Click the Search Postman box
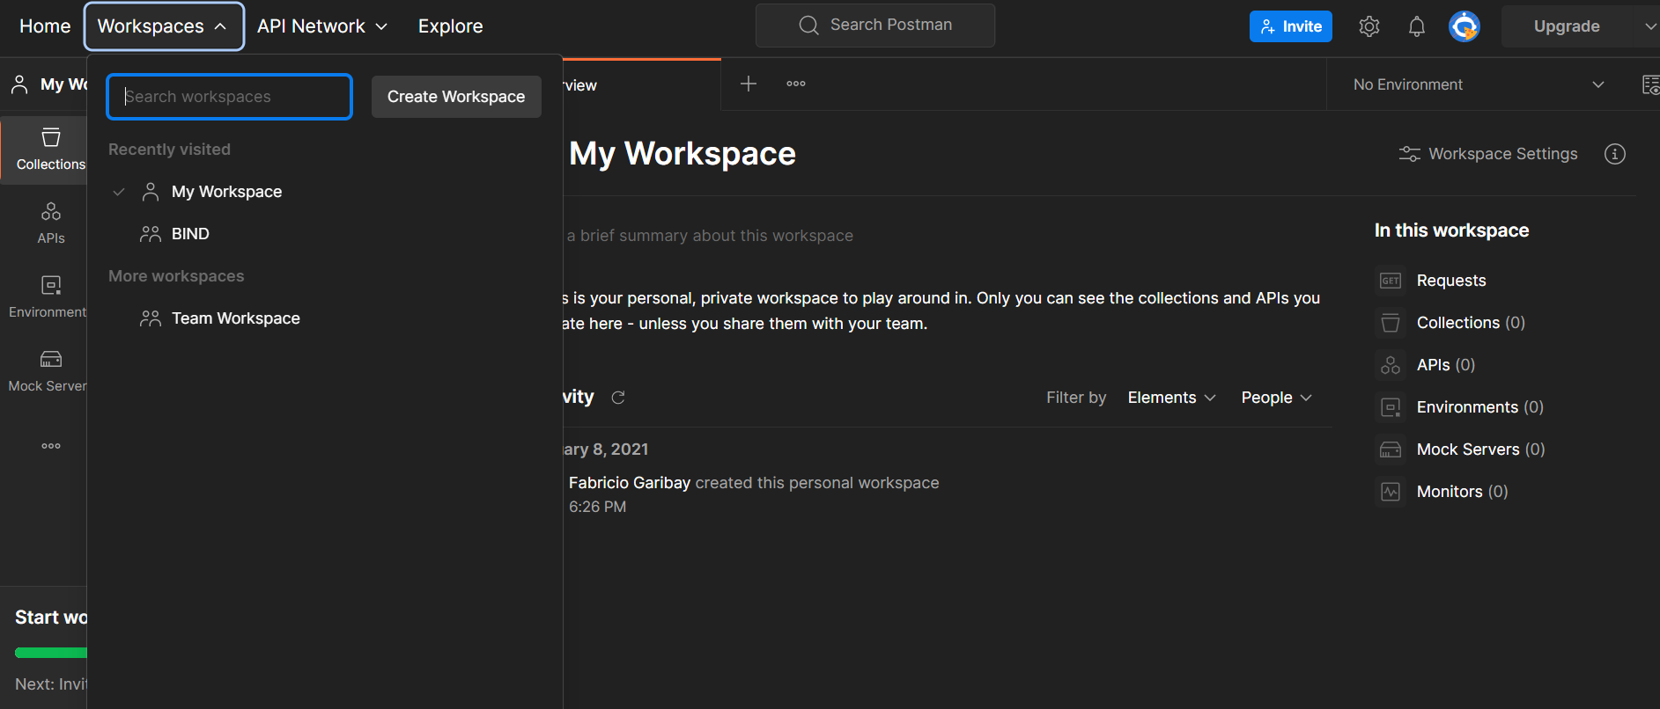The height and width of the screenshot is (709, 1660). [x=875, y=26]
